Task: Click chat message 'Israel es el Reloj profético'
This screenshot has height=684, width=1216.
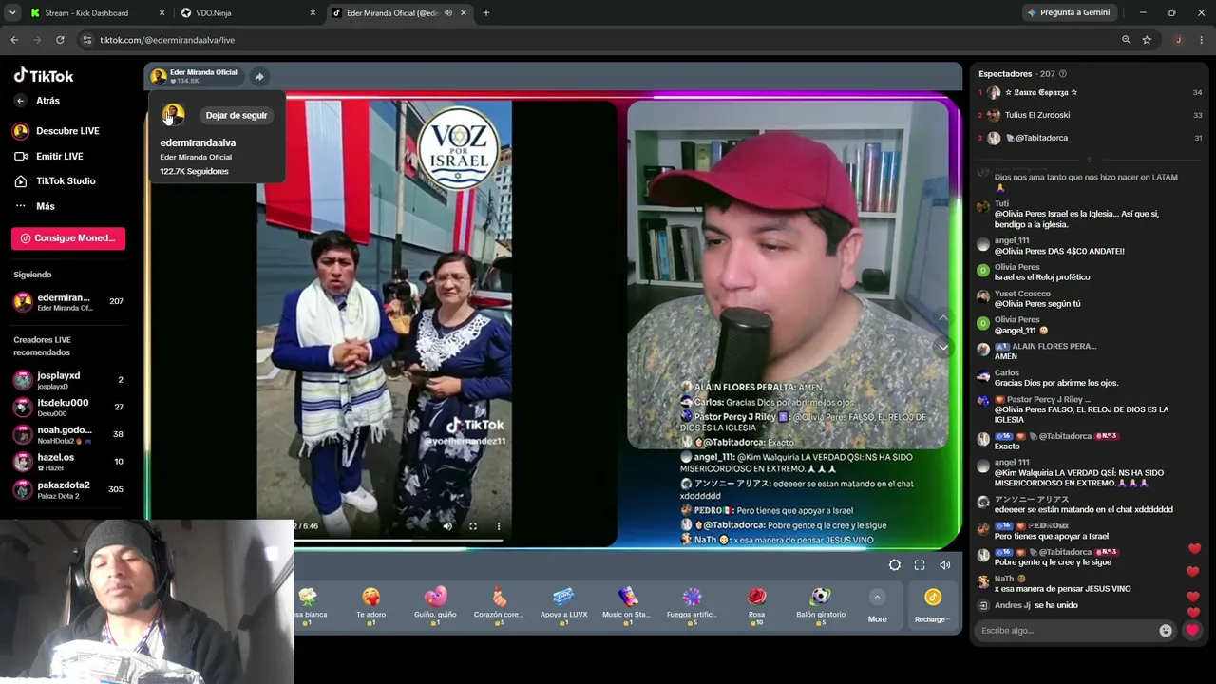Action: coord(1042,277)
